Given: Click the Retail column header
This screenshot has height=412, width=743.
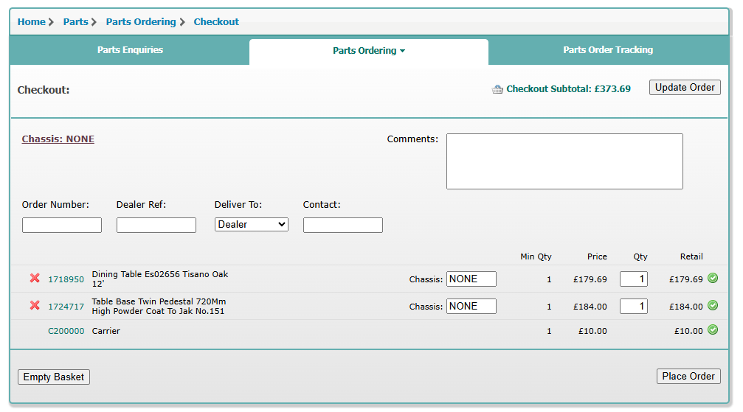Looking at the screenshot, I should (x=691, y=256).
